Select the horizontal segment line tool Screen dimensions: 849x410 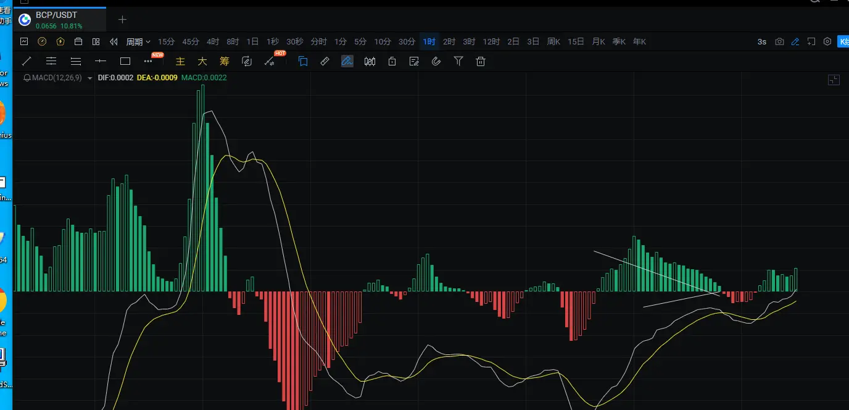click(x=101, y=61)
